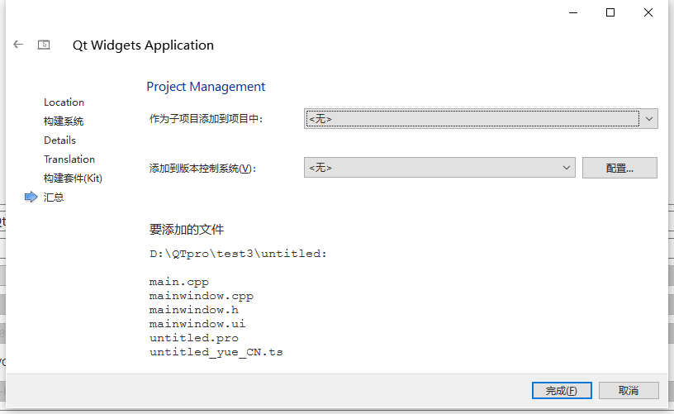Viewport: 674px width, 414px height.
Task: Select the 汇总 wizard step
Action: tap(54, 197)
